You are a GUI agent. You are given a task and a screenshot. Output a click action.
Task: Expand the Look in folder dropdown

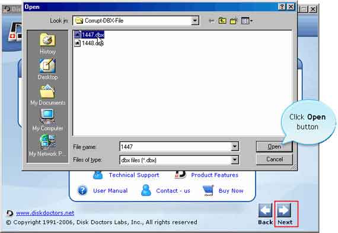pos(195,21)
